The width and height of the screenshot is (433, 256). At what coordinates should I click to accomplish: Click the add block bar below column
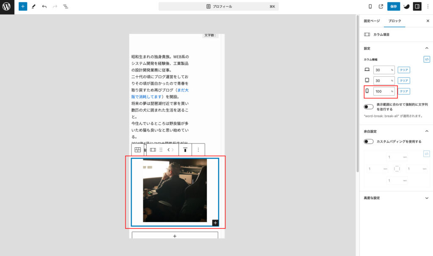[175, 236]
